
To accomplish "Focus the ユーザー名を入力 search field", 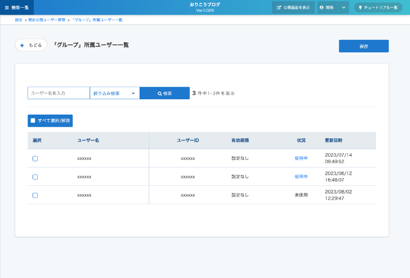I will point(59,93).
